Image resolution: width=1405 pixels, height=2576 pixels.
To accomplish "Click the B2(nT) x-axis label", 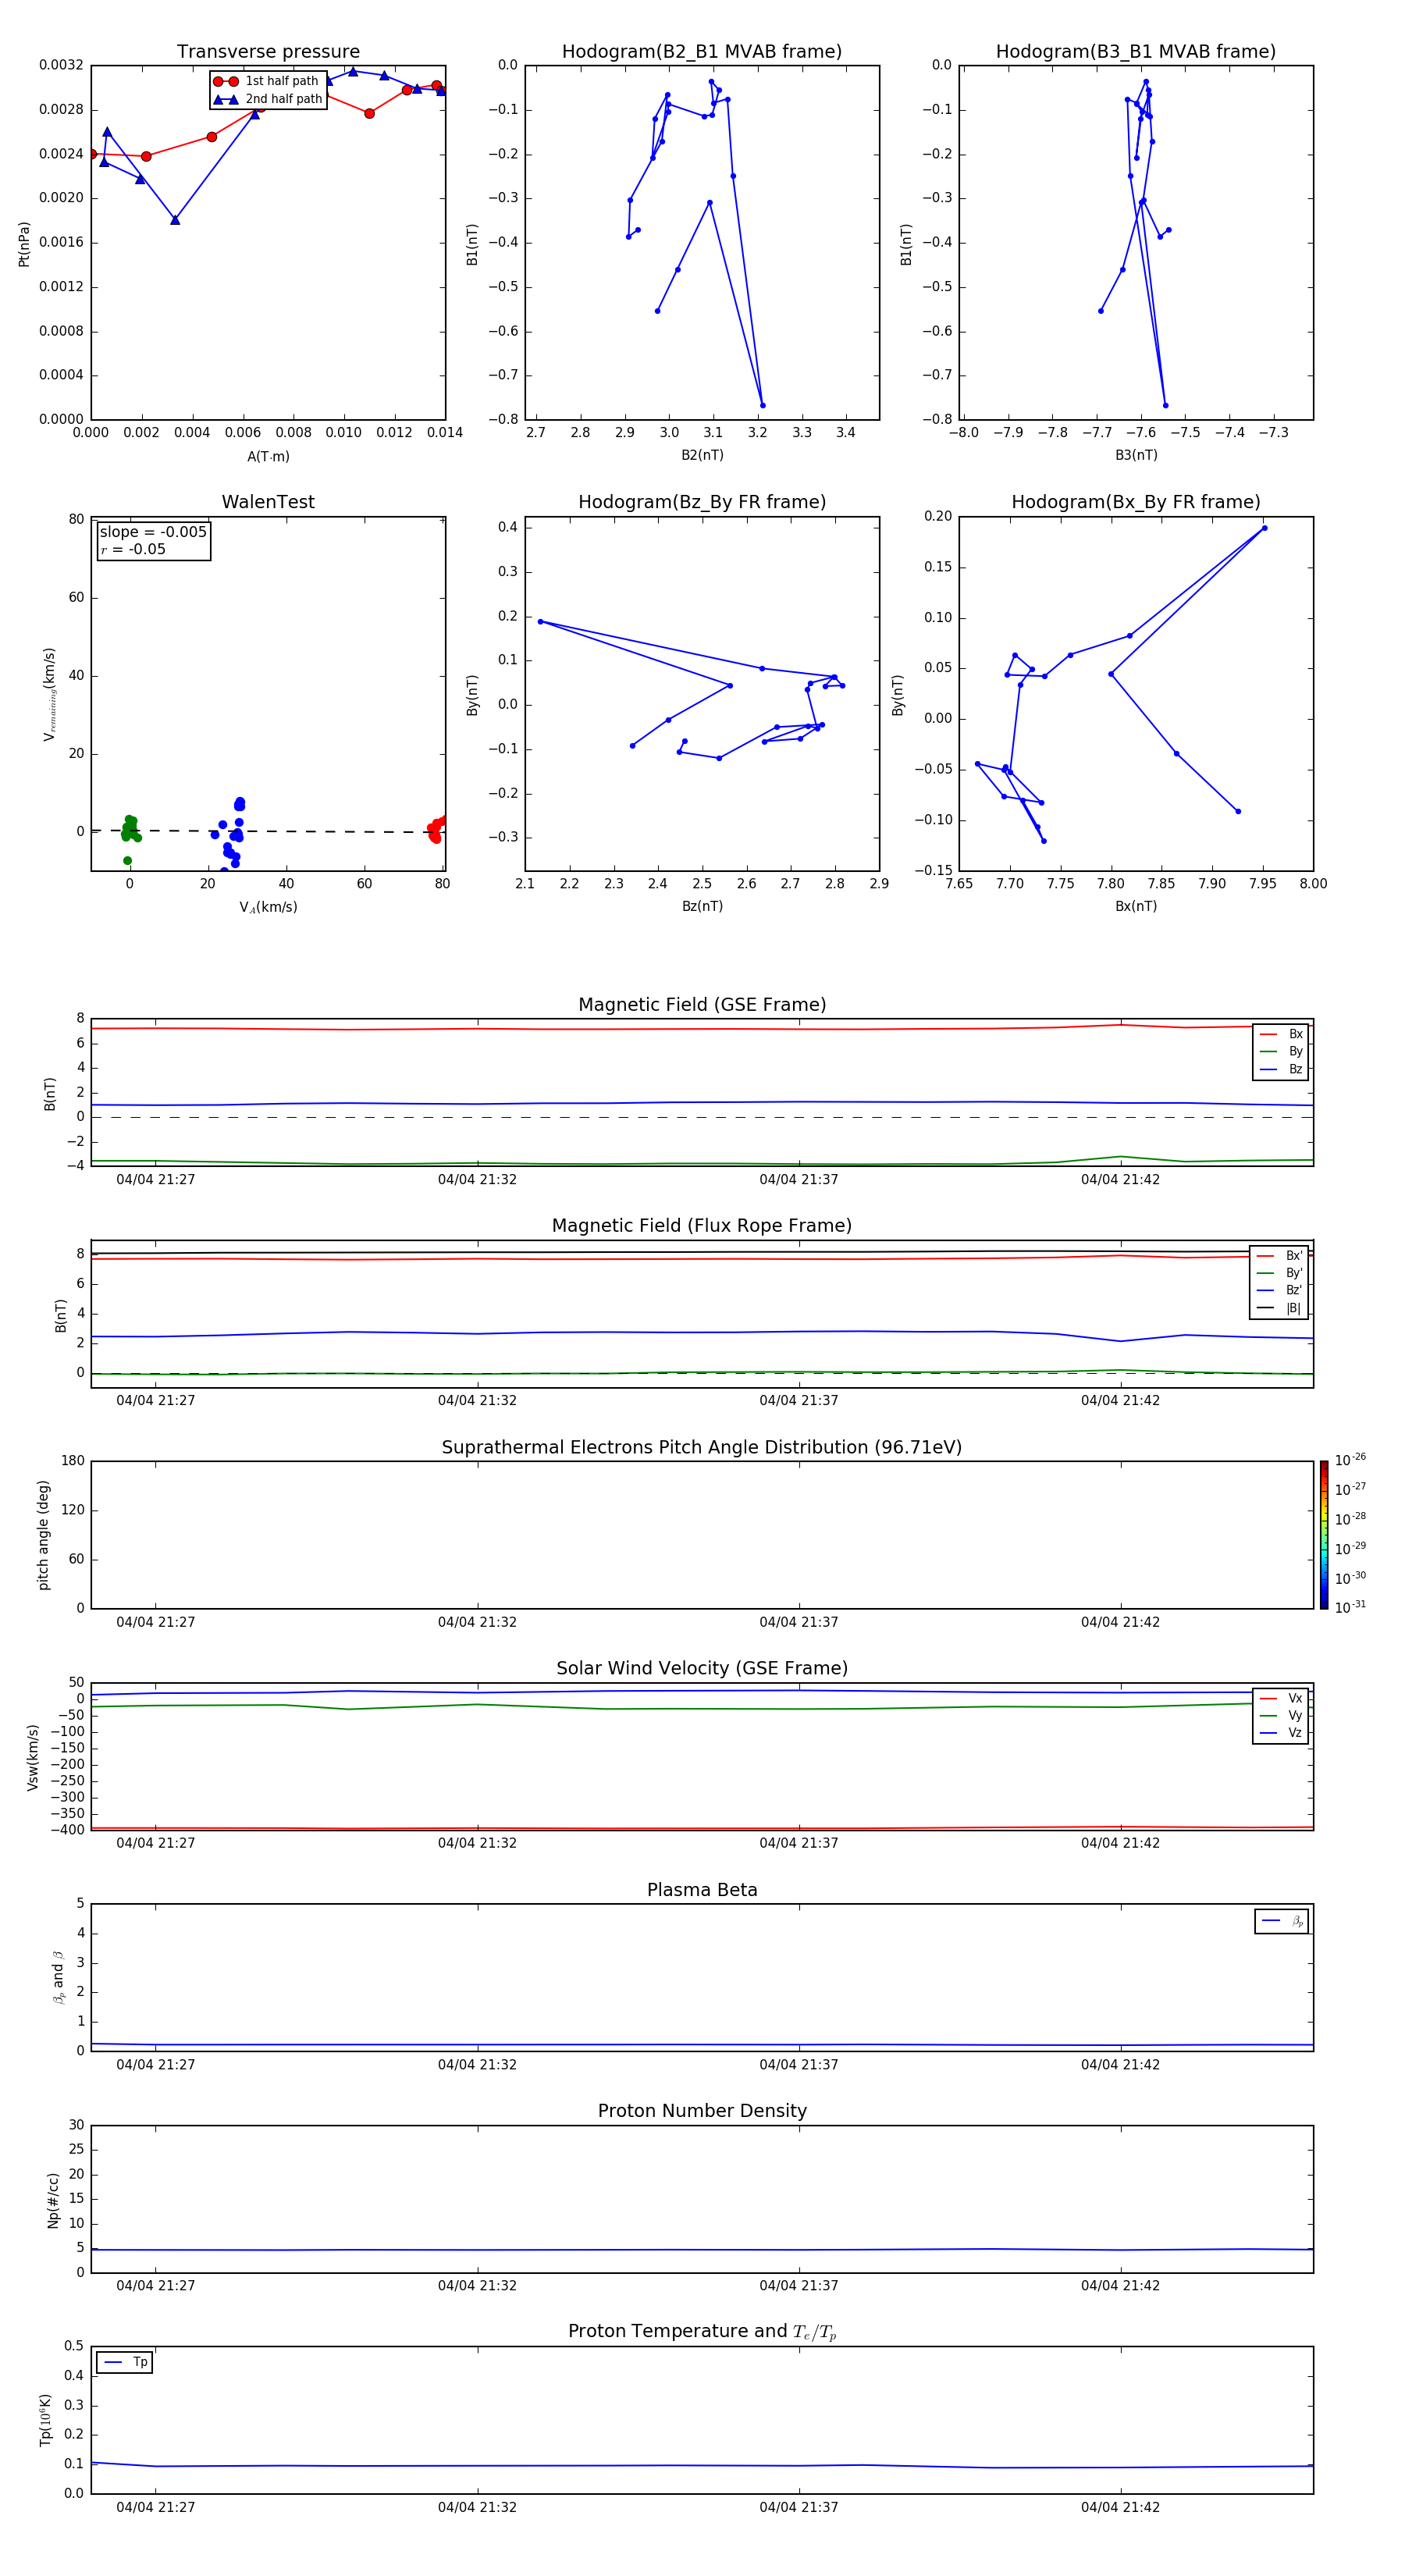I will [702, 455].
